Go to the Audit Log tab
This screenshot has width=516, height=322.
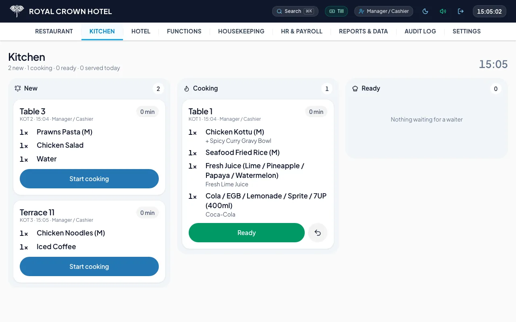420,31
